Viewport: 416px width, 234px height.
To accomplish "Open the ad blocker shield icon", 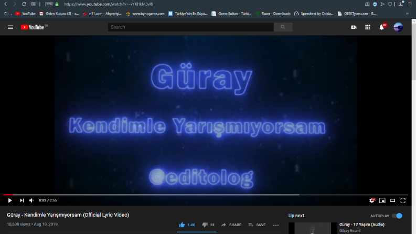I will coord(375,4).
